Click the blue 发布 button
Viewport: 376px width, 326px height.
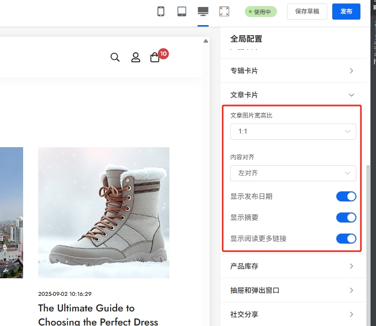coord(346,12)
